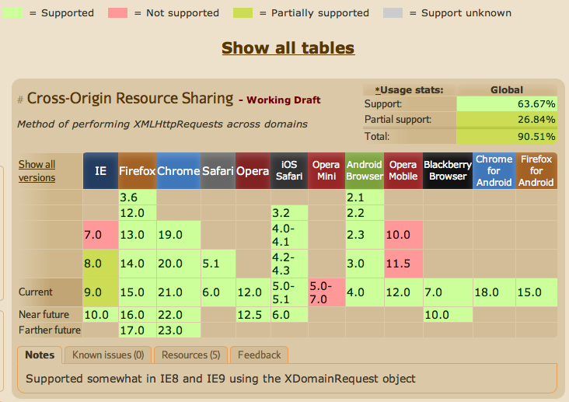Click the Opera Mobile 11.5 cell

403,264
